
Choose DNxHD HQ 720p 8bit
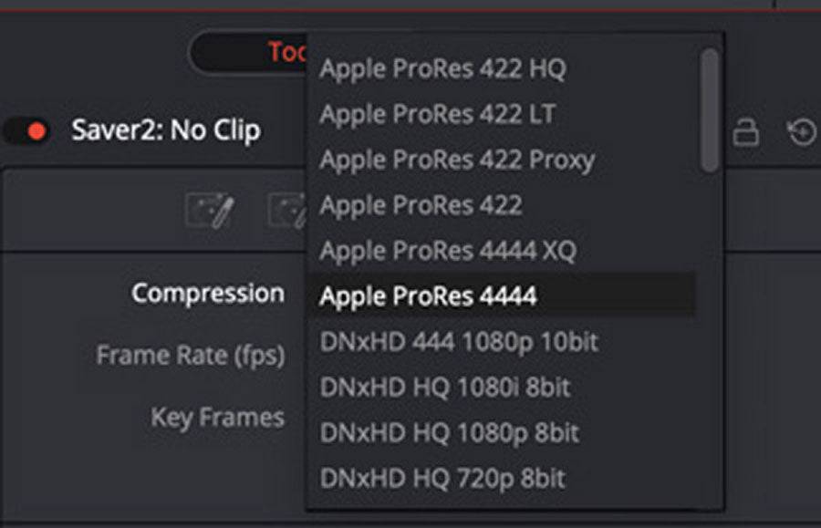point(443,479)
